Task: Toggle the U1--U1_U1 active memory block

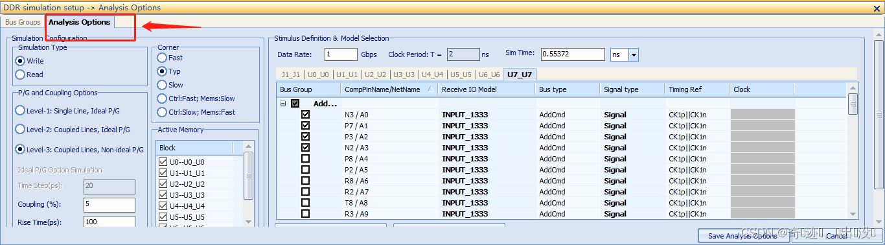Action: (163, 173)
